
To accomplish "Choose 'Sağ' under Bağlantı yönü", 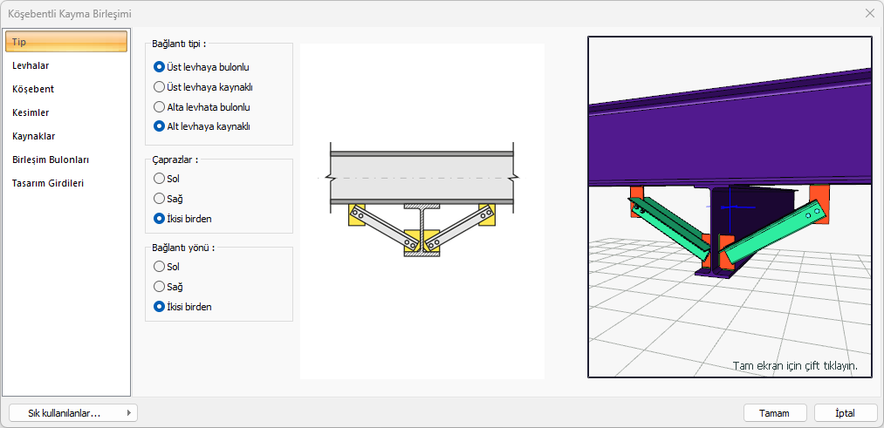I will click(159, 287).
